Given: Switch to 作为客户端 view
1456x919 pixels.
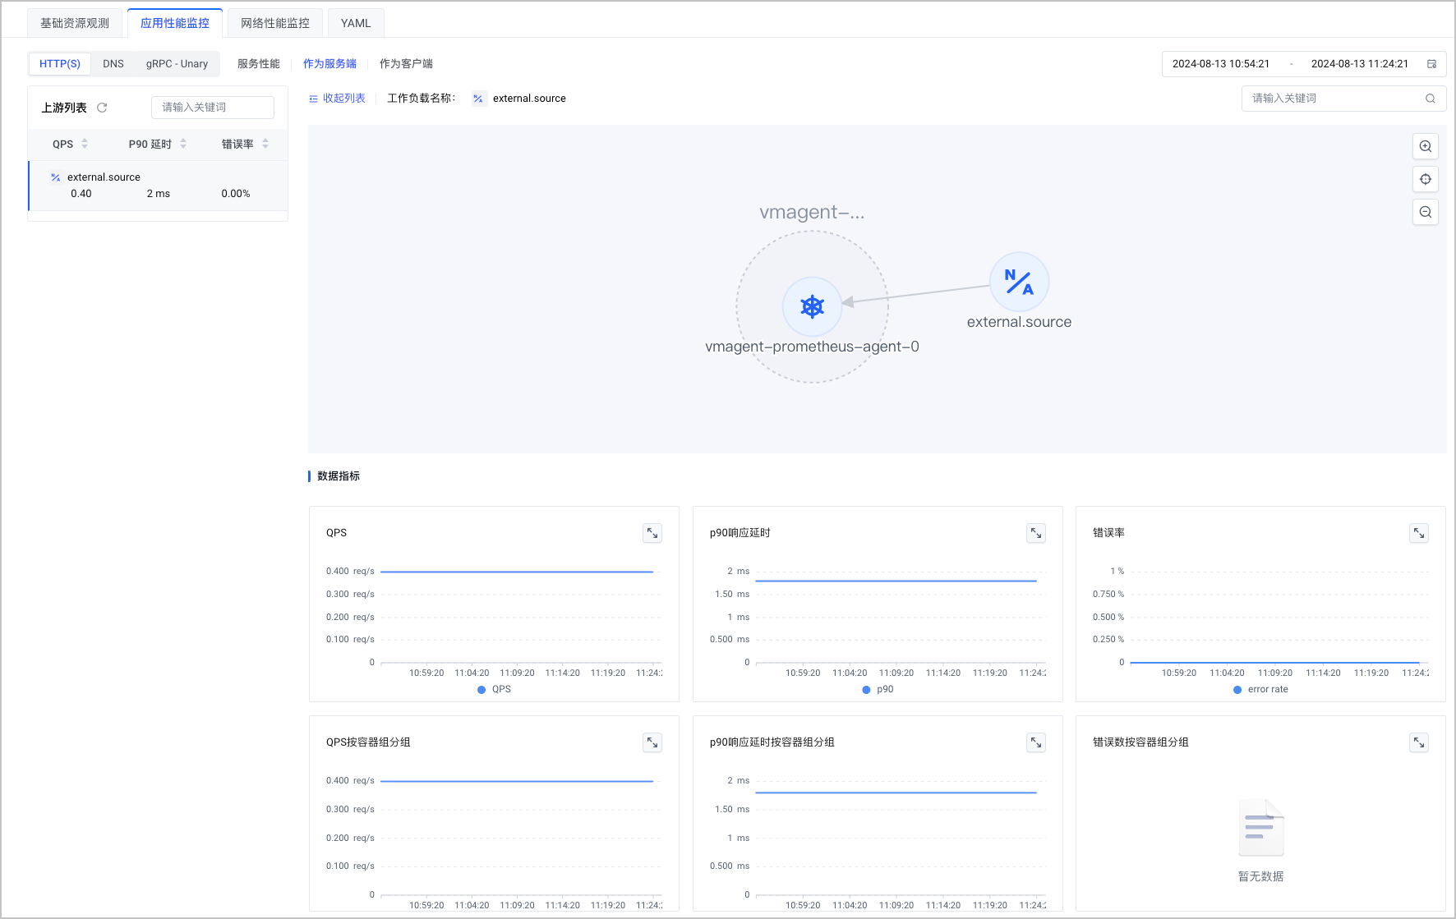Looking at the screenshot, I should [x=406, y=64].
